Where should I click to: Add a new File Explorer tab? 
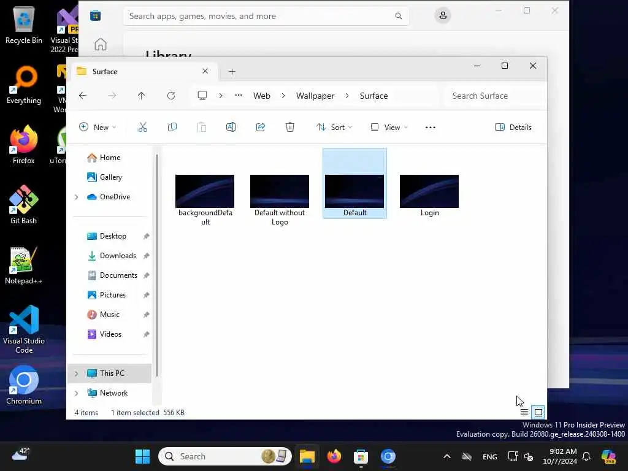232,72
